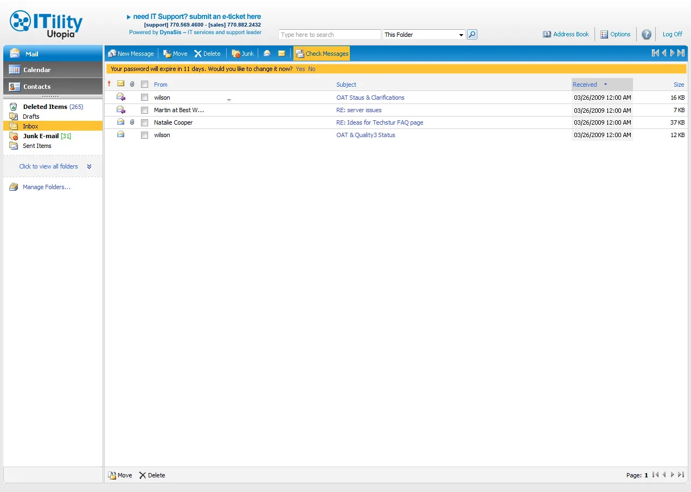Open the RE: server issues message
This screenshot has width=691, height=492.
(359, 110)
